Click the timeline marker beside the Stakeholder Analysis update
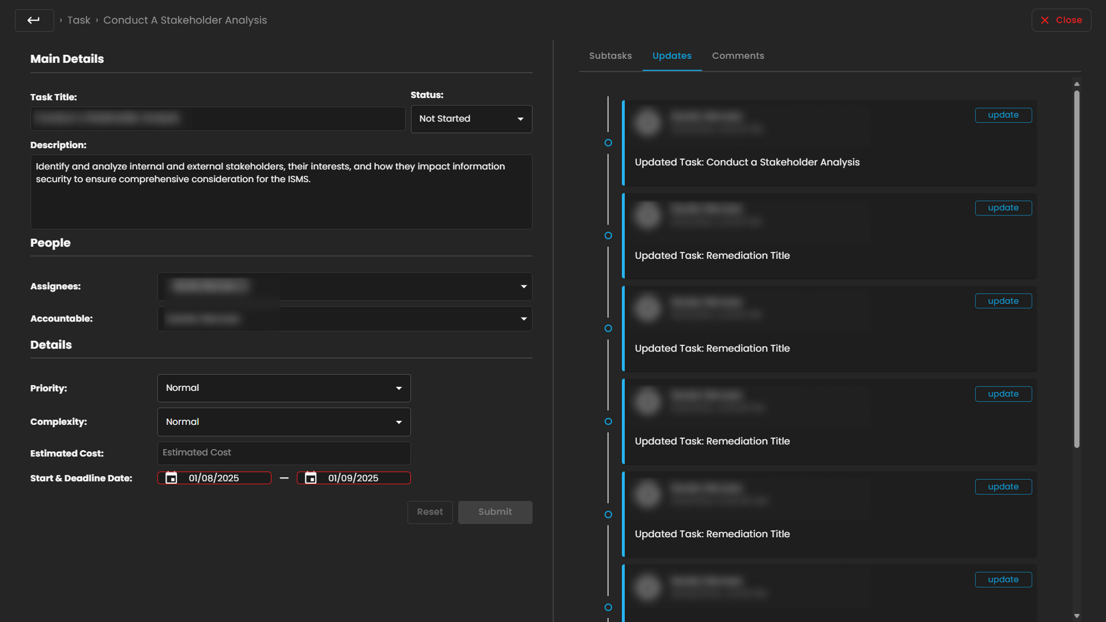This screenshot has width=1106, height=622. coord(608,143)
